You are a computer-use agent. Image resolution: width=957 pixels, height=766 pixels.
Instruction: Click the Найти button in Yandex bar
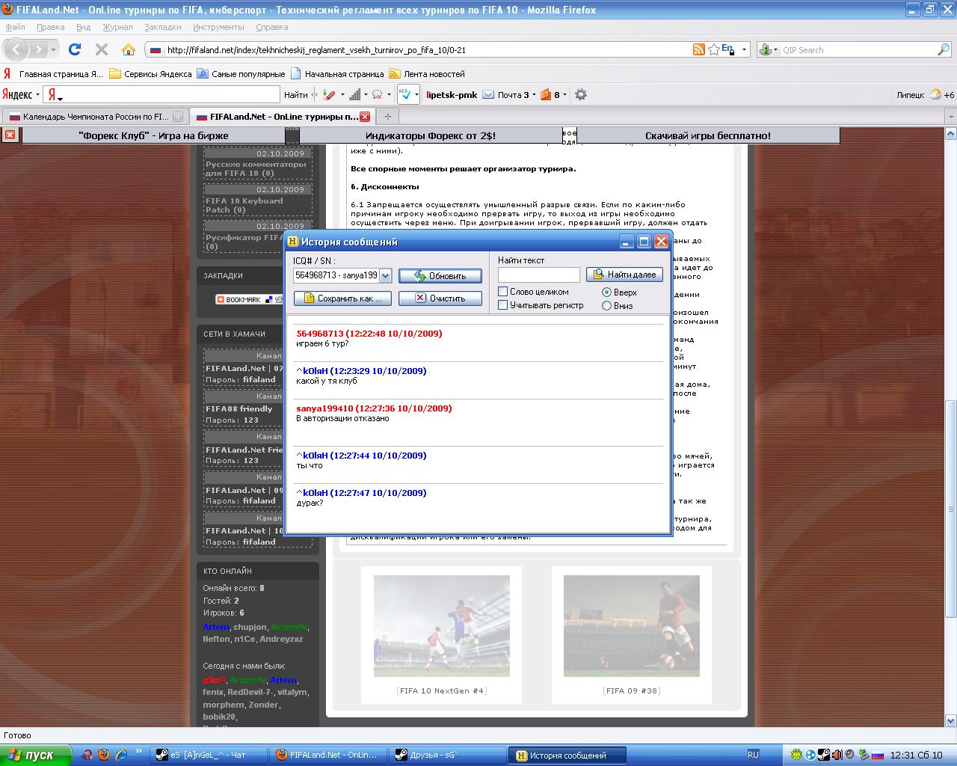[296, 95]
